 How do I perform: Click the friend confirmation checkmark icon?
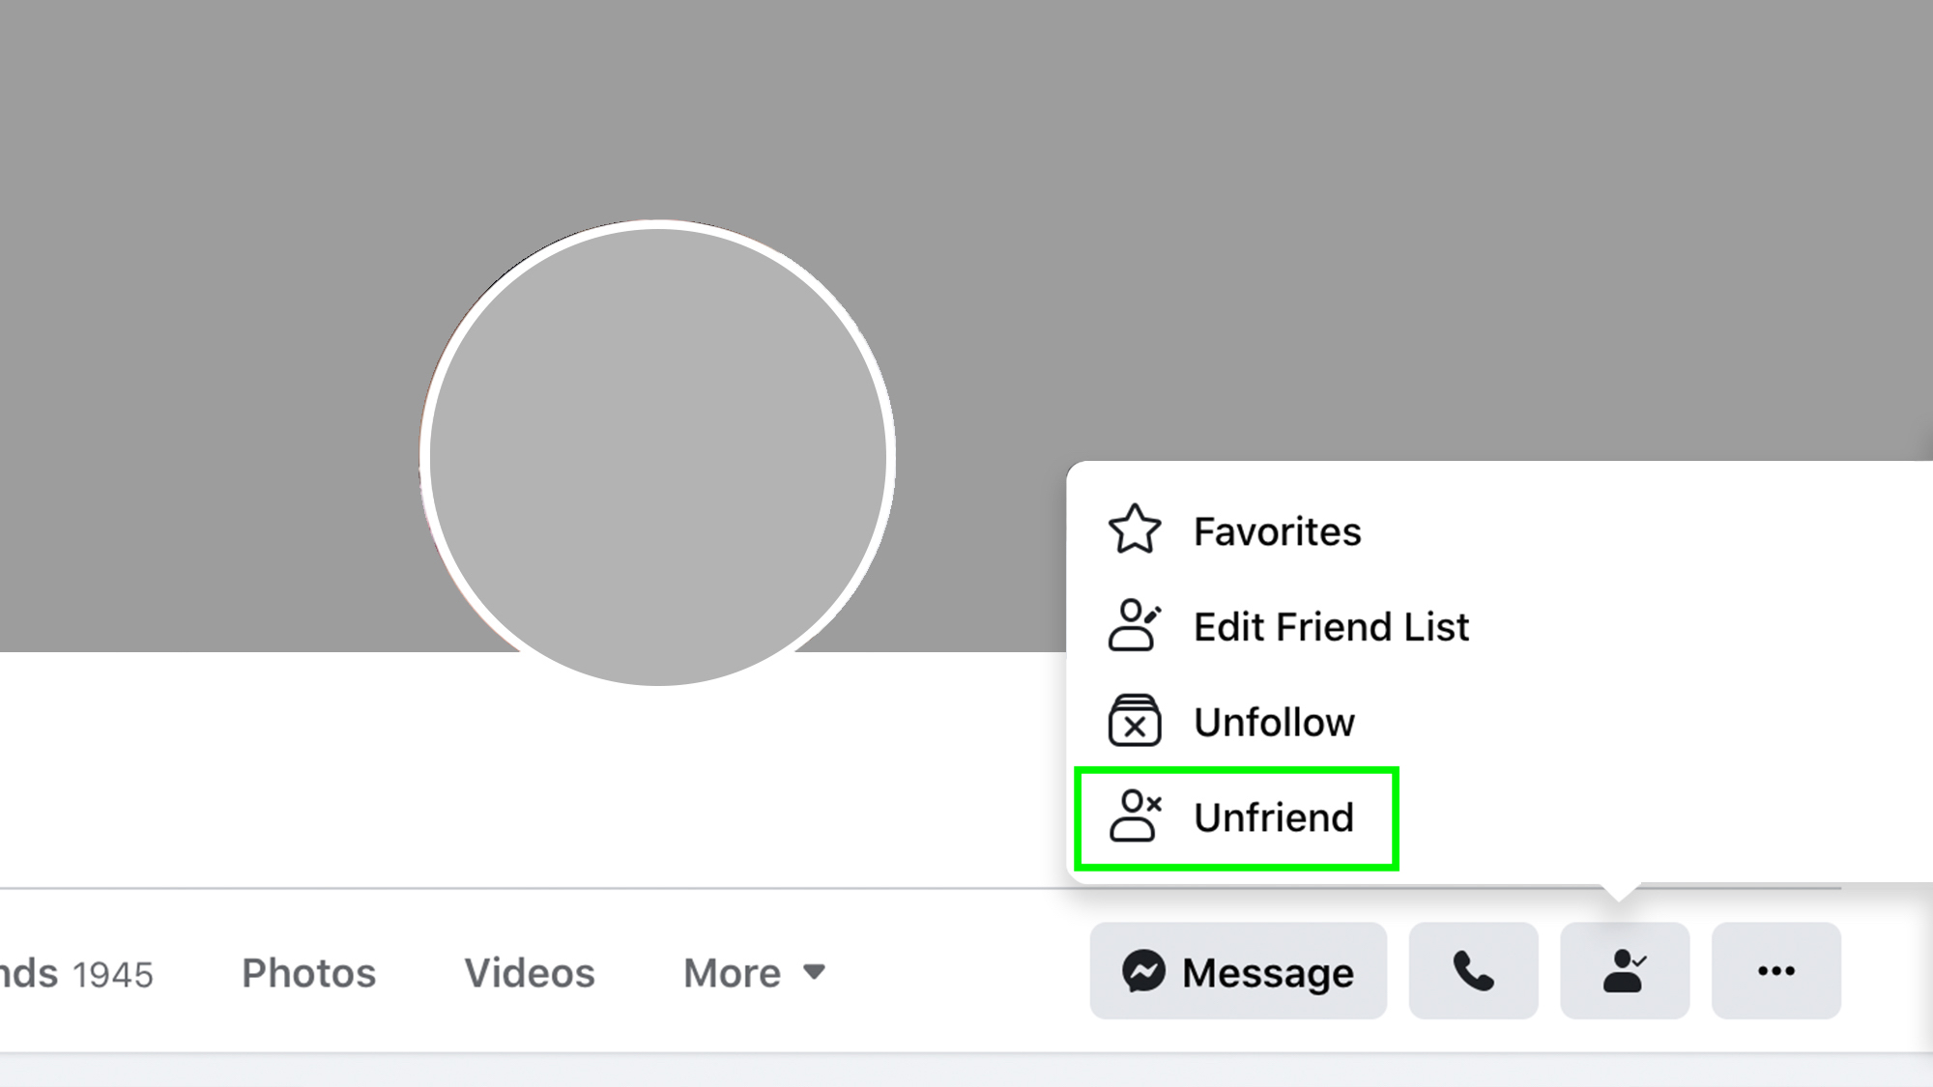[1627, 971]
